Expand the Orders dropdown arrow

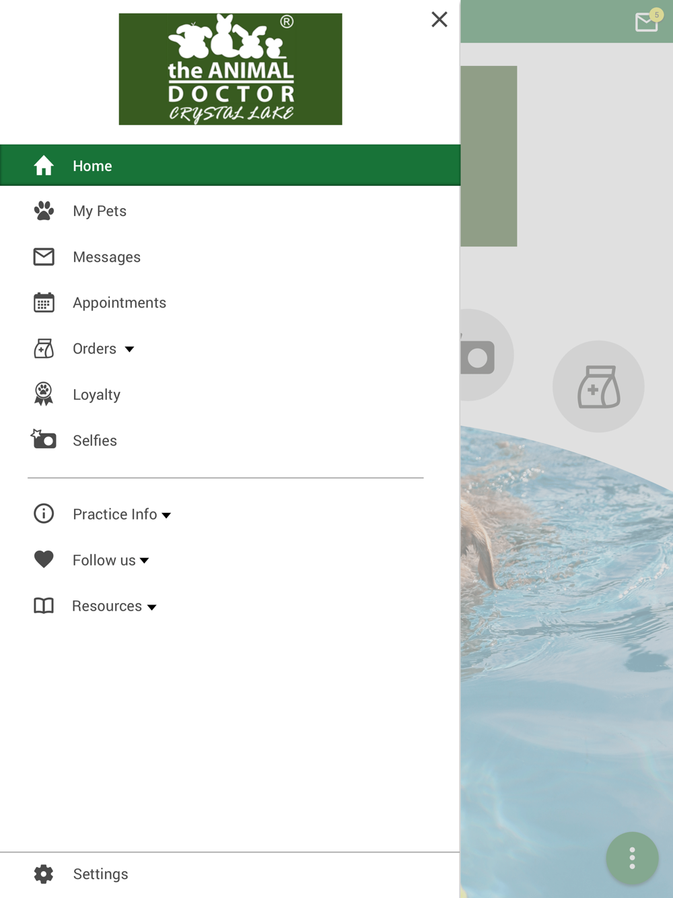tap(129, 349)
